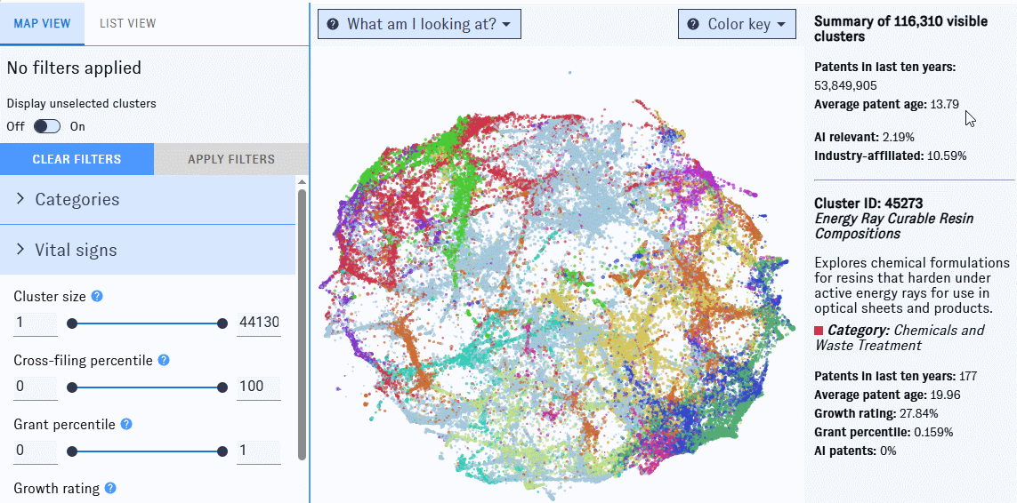Open the Color key dropdown
This screenshot has height=503, width=1017.
coord(737,24)
